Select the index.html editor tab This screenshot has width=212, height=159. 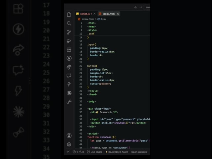109,14
